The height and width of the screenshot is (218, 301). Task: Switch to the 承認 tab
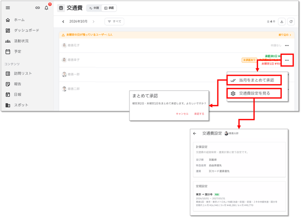109,8
